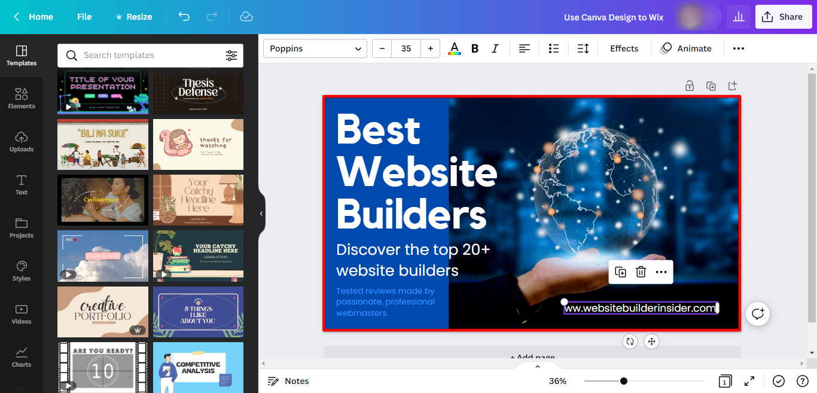This screenshot has width=817, height=393.
Task: Open the File menu
Action: point(84,17)
